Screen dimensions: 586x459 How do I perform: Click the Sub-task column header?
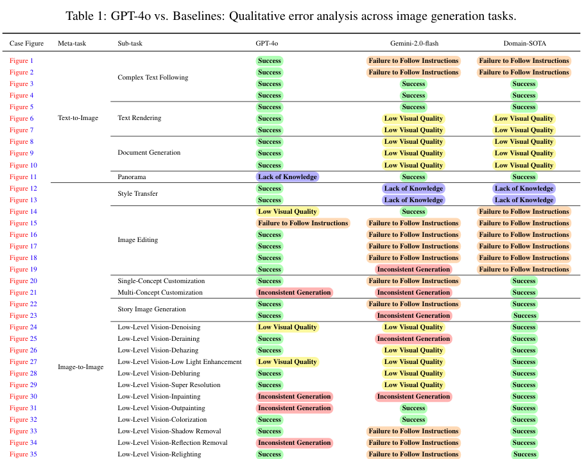(130, 44)
